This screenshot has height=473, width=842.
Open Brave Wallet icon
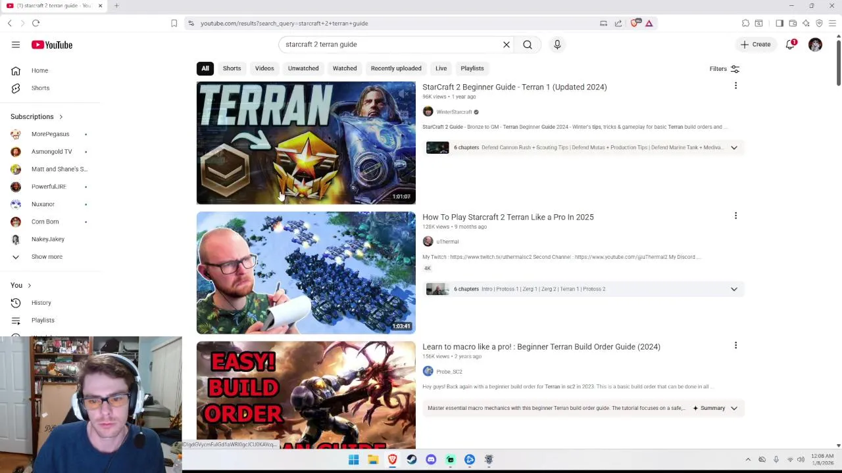point(793,23)
